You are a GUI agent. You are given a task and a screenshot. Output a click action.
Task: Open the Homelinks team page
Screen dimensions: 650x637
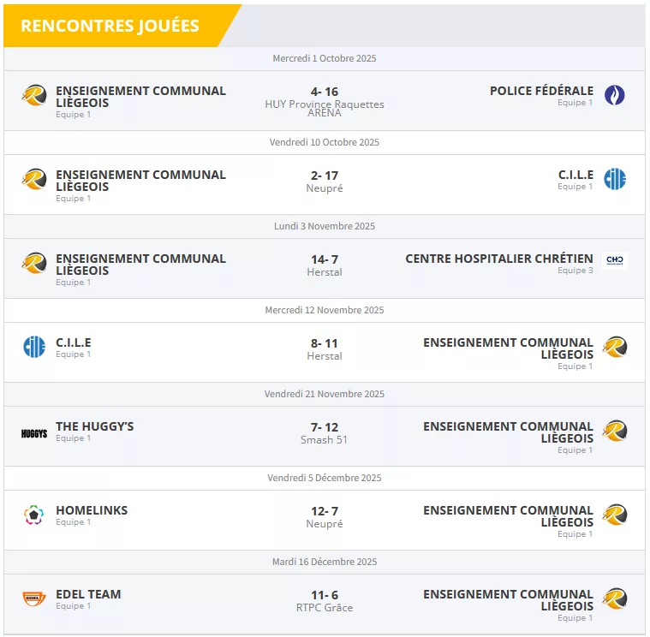(92, 510)
